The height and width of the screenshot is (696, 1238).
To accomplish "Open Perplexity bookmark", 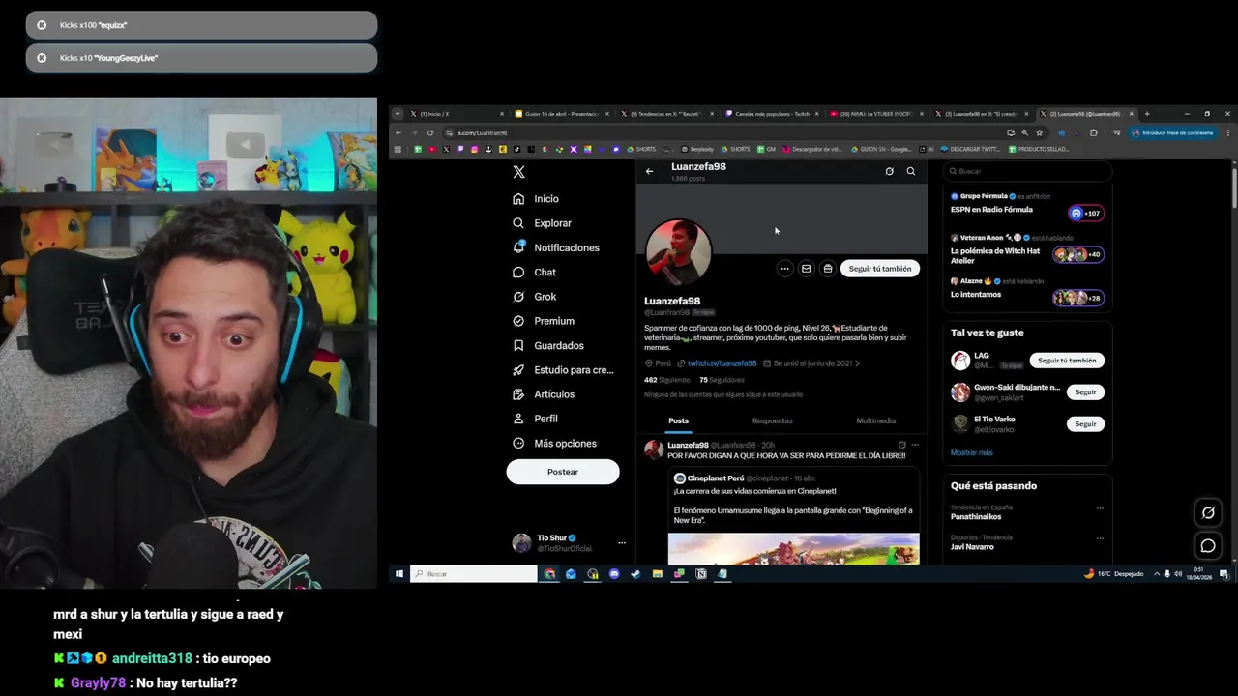I will point(697,149).
